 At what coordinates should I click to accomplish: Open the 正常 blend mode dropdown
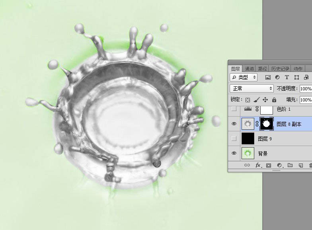(x=252, y=88)
